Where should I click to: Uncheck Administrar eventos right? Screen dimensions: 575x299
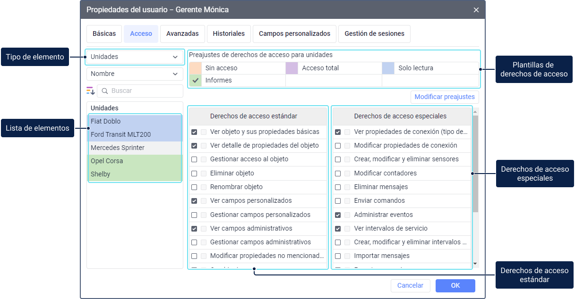(x=338, y=215)
